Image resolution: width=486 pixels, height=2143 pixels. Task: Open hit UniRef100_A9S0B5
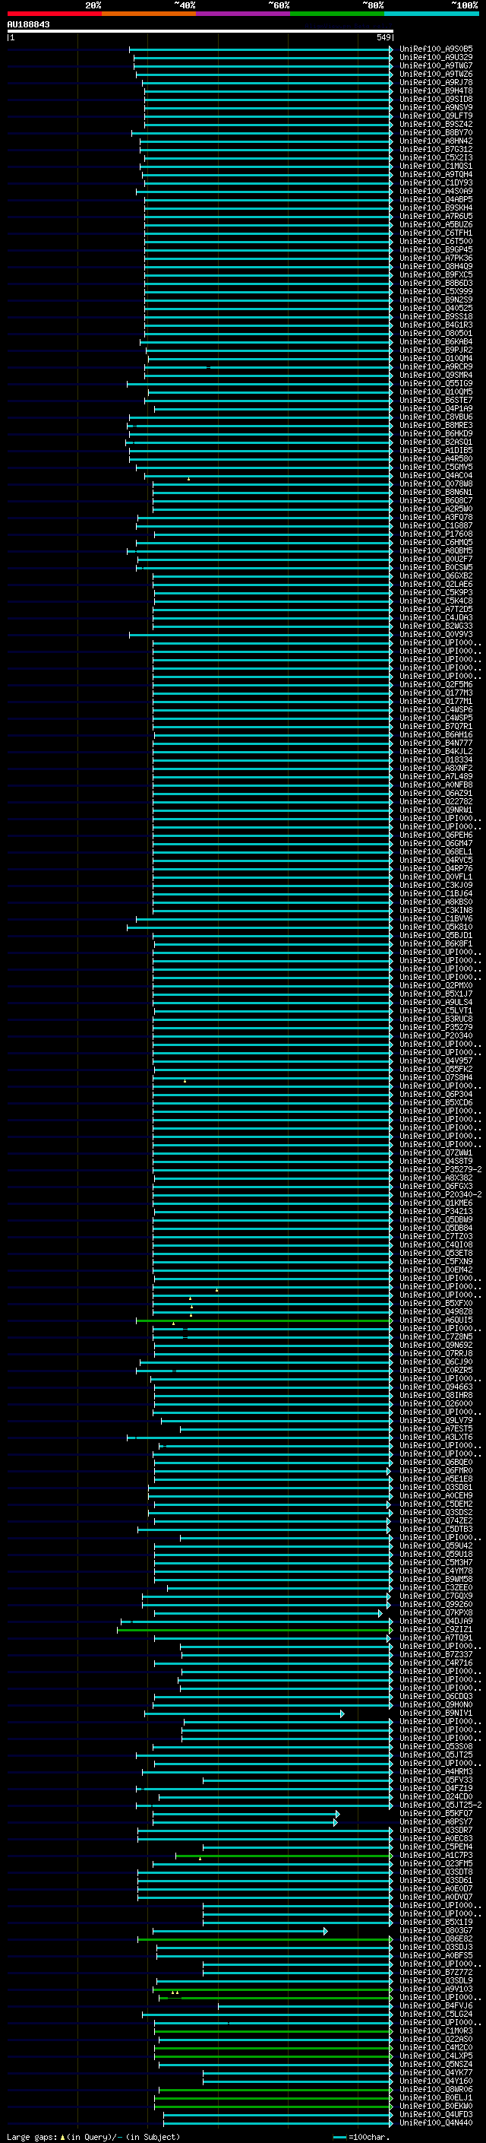pos(436,49)
